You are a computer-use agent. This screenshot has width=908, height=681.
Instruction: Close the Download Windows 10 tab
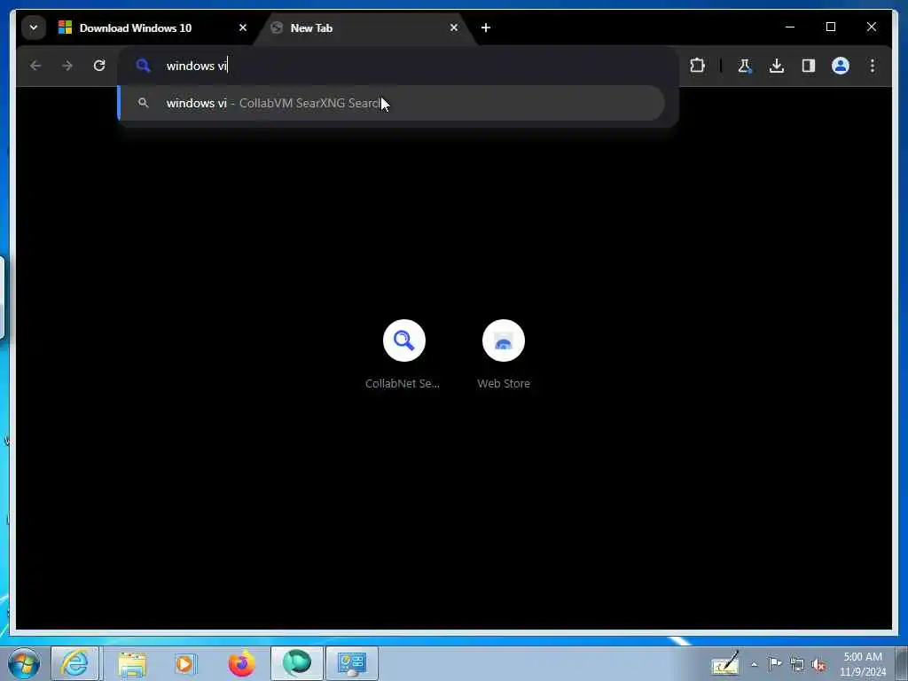[243, 27]
